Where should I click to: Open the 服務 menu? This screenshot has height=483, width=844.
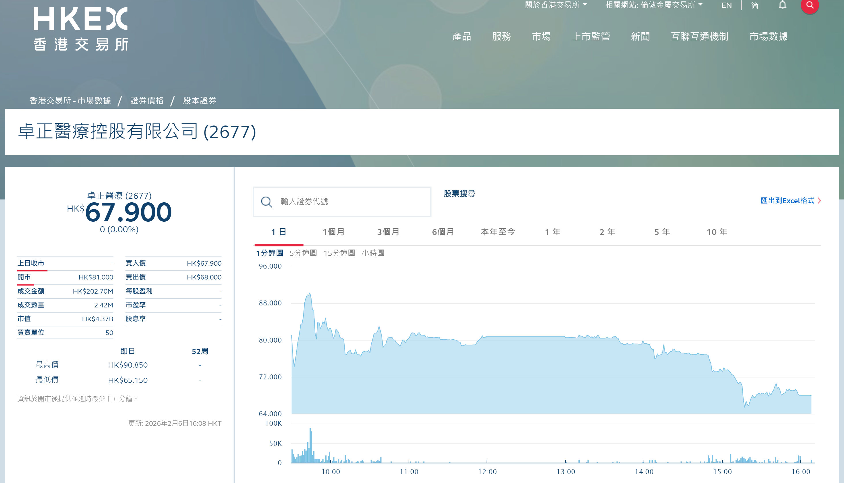point(501,36)
